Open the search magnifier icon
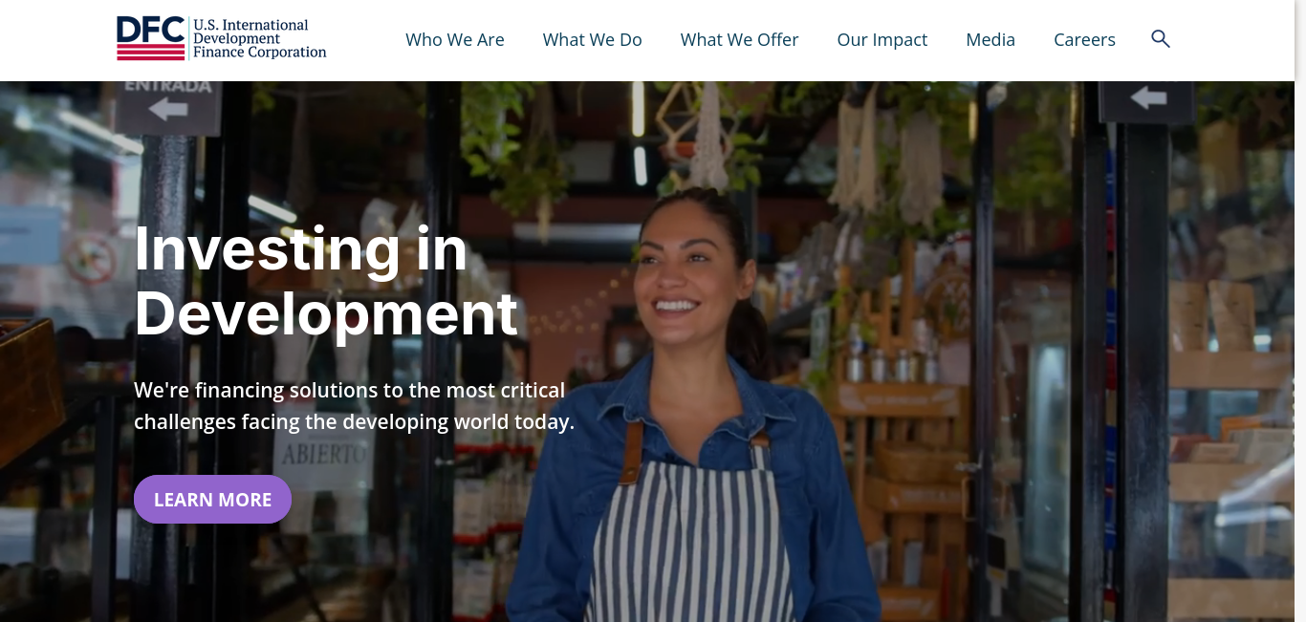 [1160, 39]
